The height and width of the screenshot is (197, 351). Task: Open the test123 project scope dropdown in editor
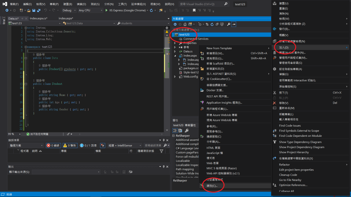(x=34, y=23)
